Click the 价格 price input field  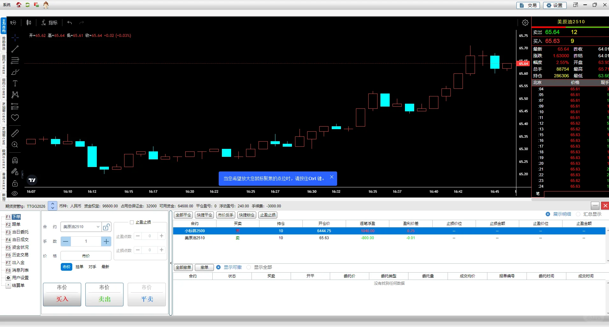pyautogui.click(x=86, y=256)
